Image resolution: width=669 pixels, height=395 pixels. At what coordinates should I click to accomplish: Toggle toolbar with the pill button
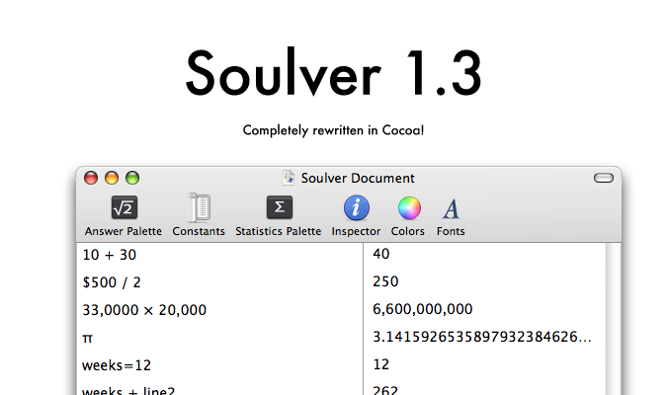(604, 178)
